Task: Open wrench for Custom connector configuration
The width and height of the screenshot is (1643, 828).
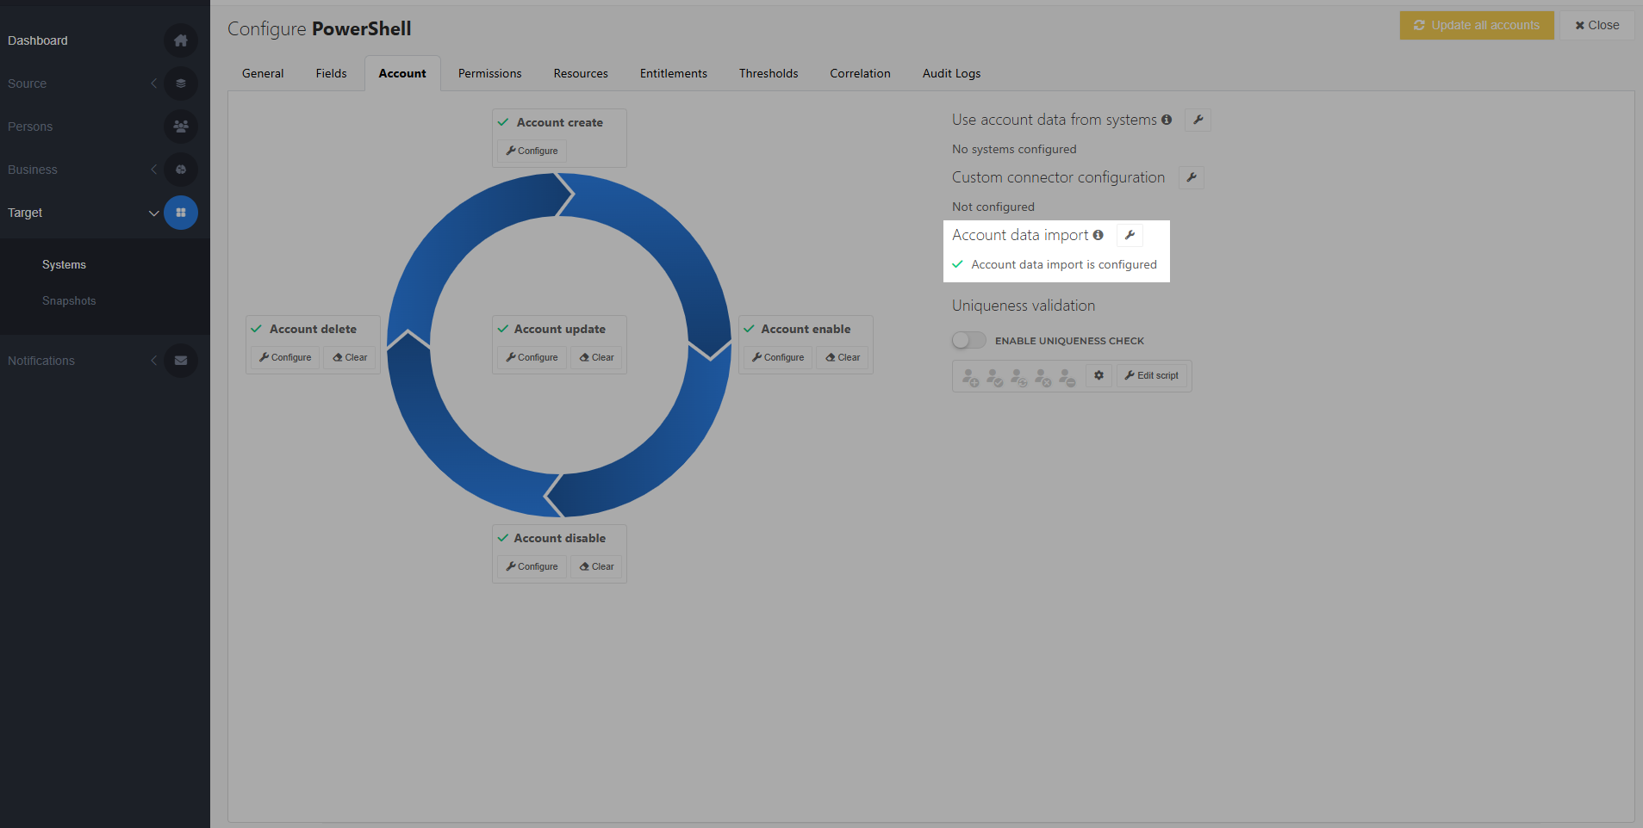Action: point(1192,177)
